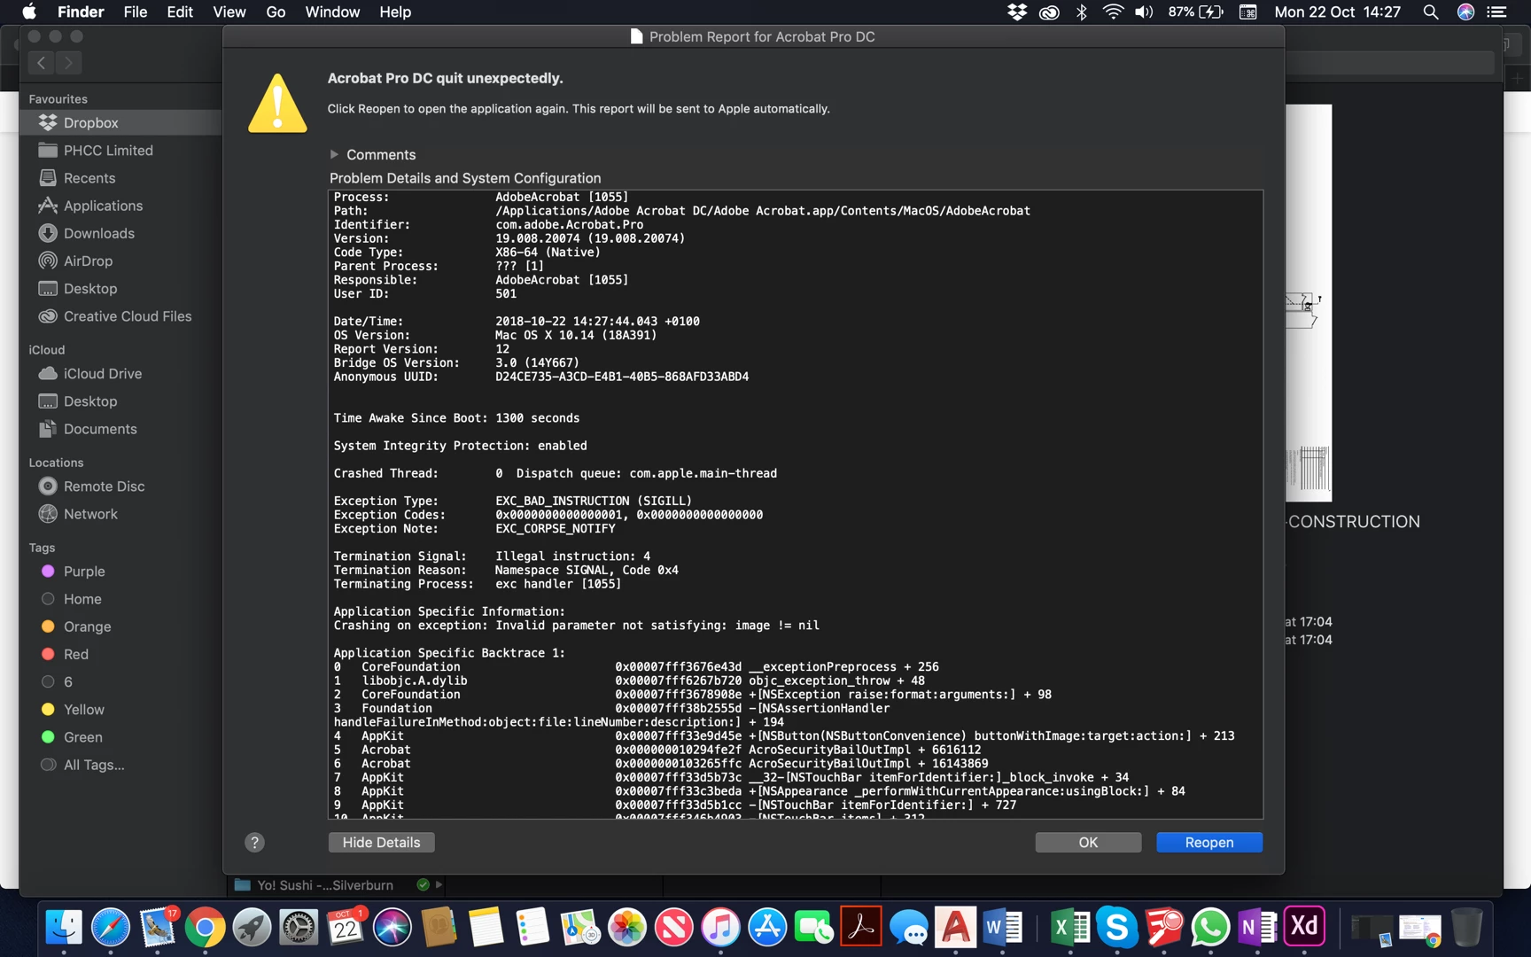Screen dimensions: 1531x957
Task: Open the Edit menu
Action: (180, 12)
